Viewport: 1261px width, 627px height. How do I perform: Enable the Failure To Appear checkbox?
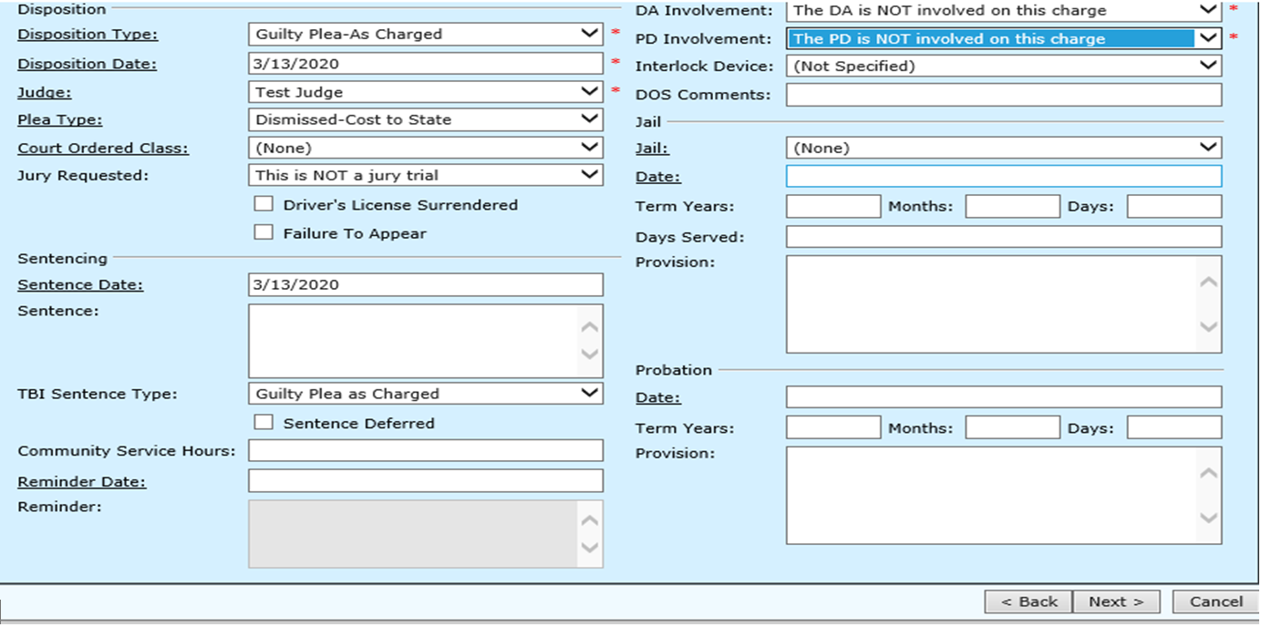click(264, 232)
